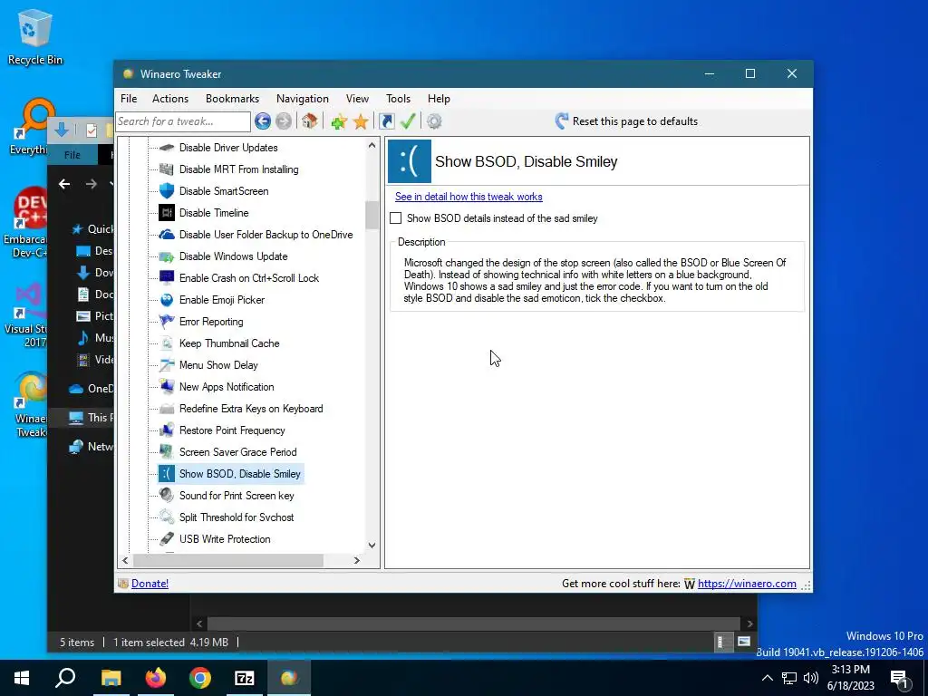Select Split Threshold for Svchost item

coord(237,517)
